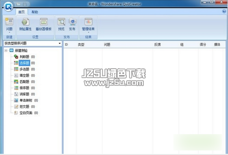This screenshot has width=228, height=155.
Task: Open the 管理结果 manage results icon
Action: (88, 22)
